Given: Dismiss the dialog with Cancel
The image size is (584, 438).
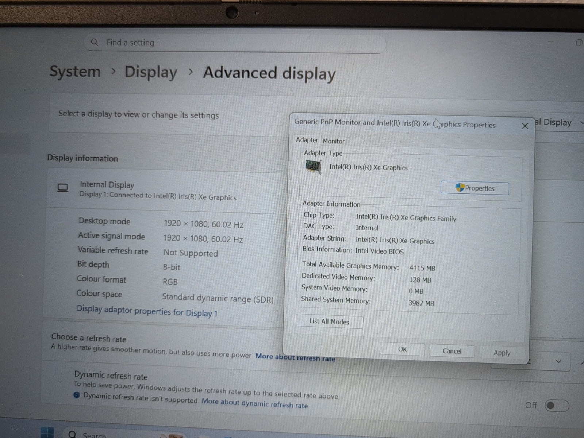Looking at the screenshot, I should coord(452,351).
